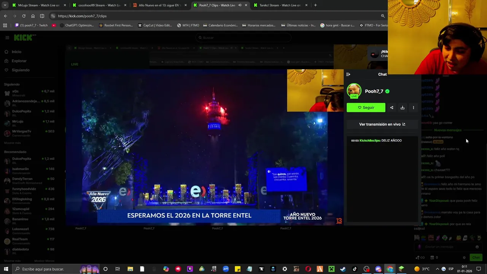This screenshot has height=274, width=487.
Task: Toggle the browser side panel icon
Action: (42, 16)
